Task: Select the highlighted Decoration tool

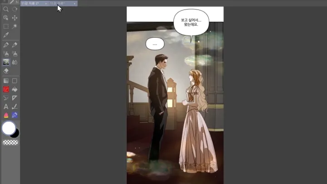Action: (6, 62)
